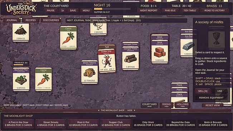Viewport: 233px width, 131px height.
Task: Click the Night 16 progress bar
Action: pyautogui.click(x=112, y=9)
